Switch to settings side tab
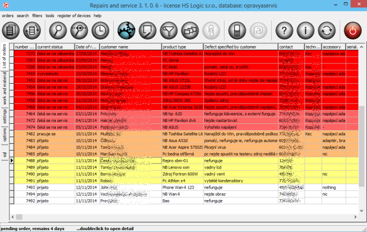Viewport: 367px width, 232px height. coord(4,116)
